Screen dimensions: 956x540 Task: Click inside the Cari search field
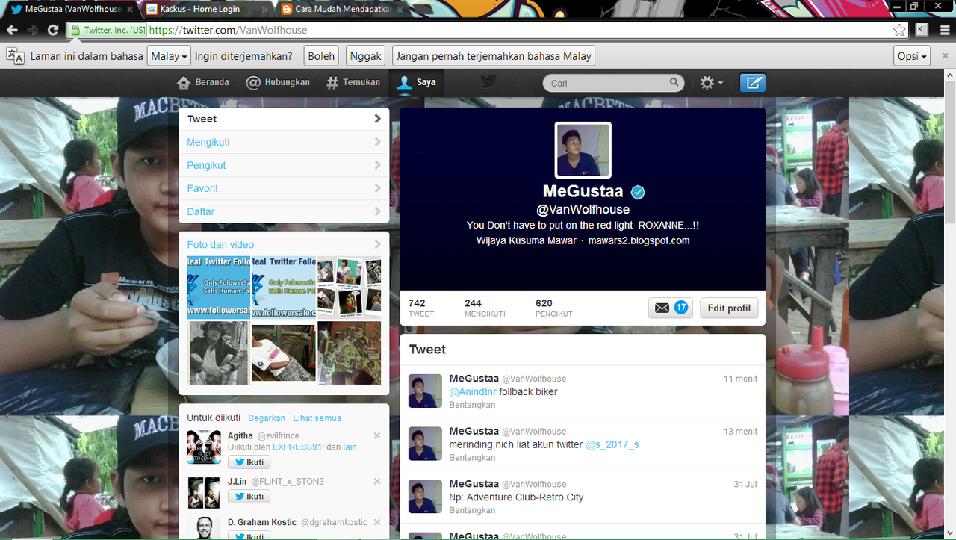(x=606, y=83)
